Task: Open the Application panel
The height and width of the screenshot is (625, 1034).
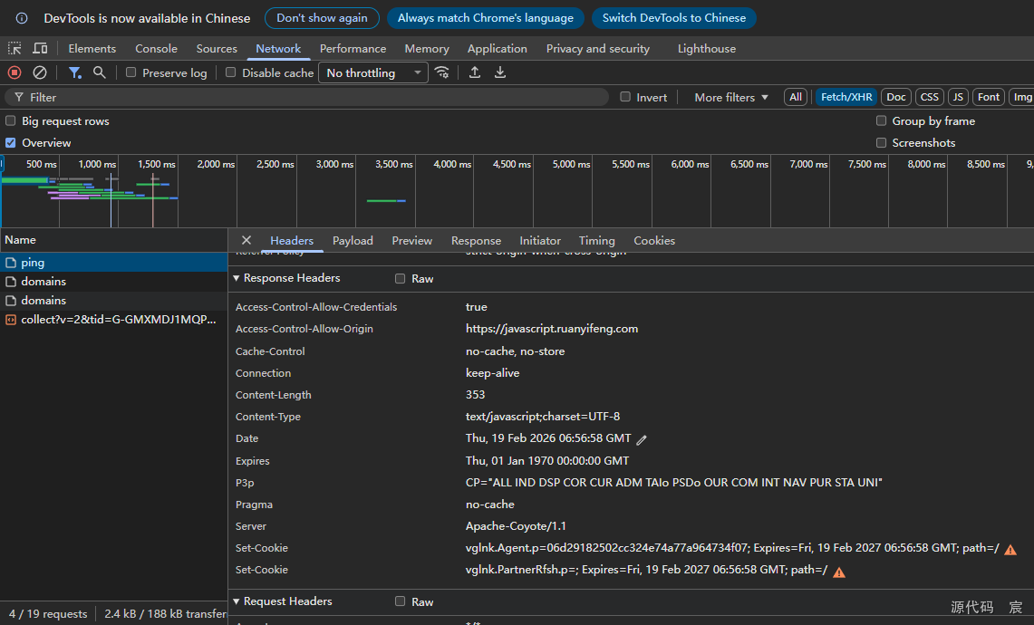Action: pyautogui.click(x=498, y=48)
